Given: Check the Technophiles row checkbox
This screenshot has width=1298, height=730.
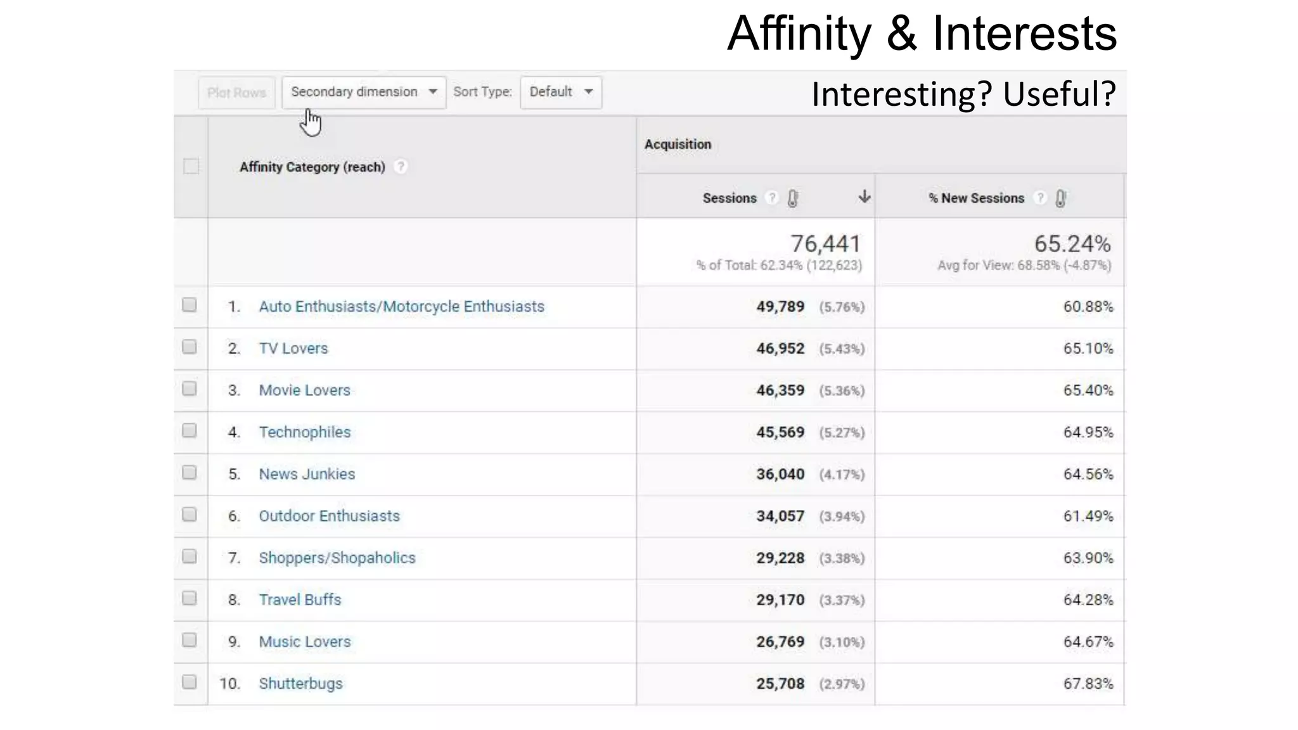Looking at the screenshot, I should (190, 430).
